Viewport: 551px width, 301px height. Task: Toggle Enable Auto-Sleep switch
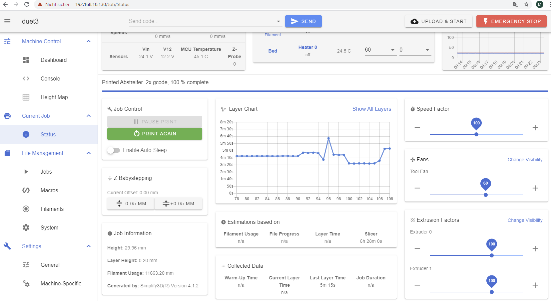pyautogui.click(x=114, y=150)
